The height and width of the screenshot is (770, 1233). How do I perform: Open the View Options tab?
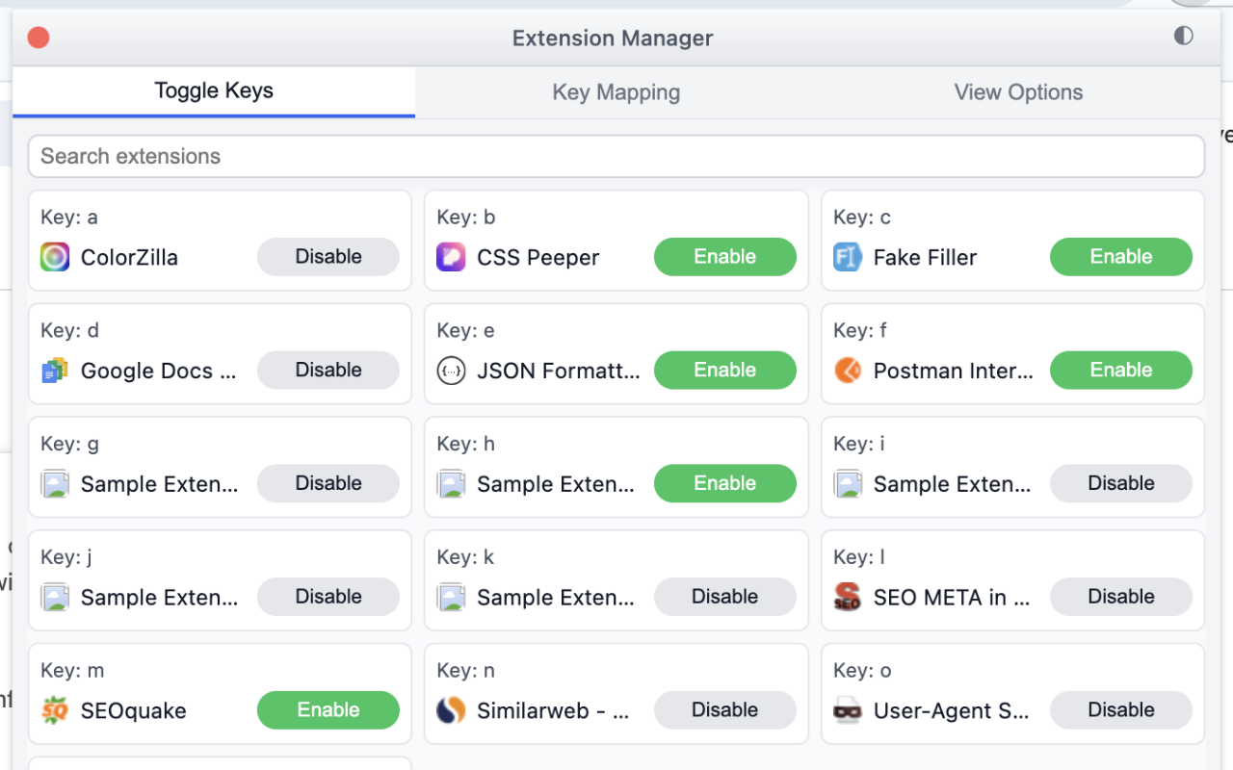[1018, 92]
